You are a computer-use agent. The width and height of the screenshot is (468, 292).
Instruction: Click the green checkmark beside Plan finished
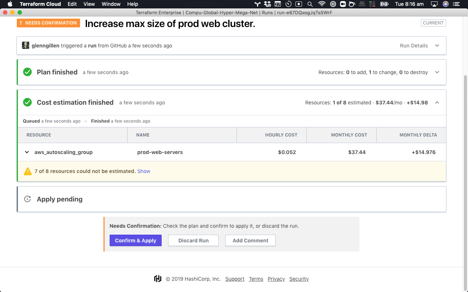[x=27, y=72]
